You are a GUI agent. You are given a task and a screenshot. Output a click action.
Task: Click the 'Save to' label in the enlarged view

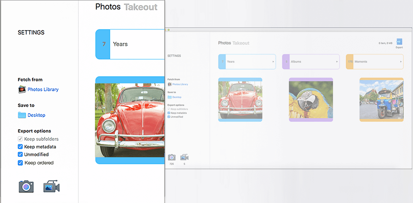click(x=26, y=105)
